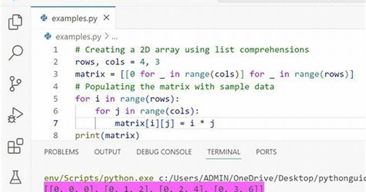Click the python.exe path in terminal
366x192 pixels.
coord(99,178)
